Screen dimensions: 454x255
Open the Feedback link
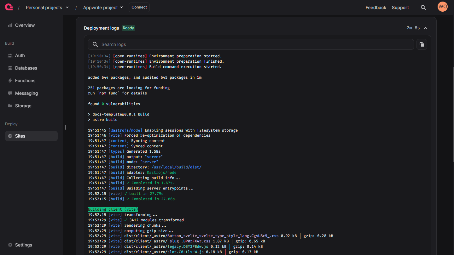(x=376, y=8)
